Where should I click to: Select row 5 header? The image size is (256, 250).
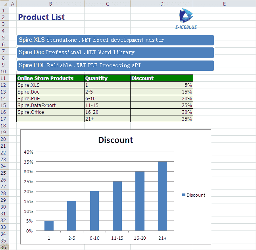tap(4, 38)
